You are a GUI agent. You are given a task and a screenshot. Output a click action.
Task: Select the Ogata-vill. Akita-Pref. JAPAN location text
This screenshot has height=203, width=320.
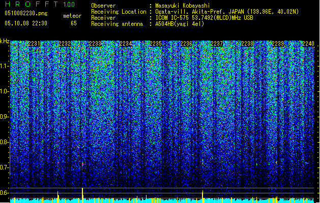pos(227,12)
